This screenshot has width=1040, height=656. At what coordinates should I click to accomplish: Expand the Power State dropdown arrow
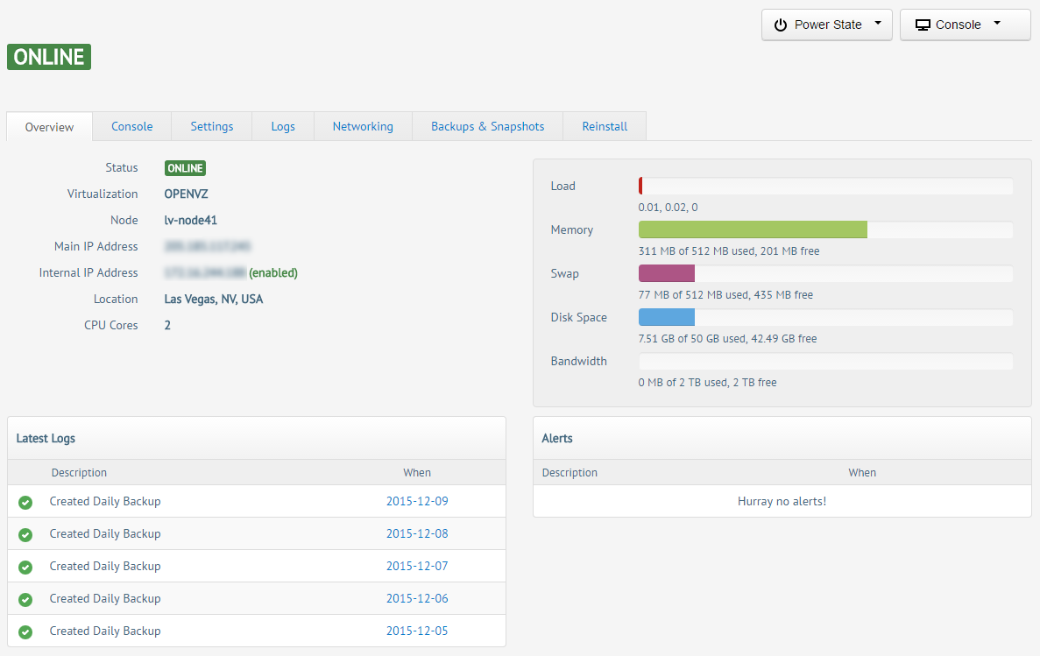pos(878,25)
